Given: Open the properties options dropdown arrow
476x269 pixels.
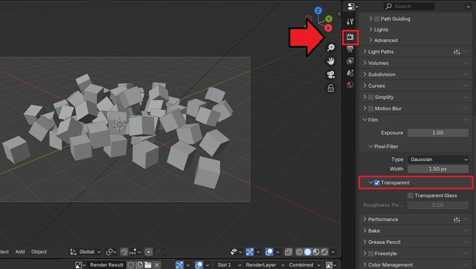Looking at the screenshot, I should (468, 7).
